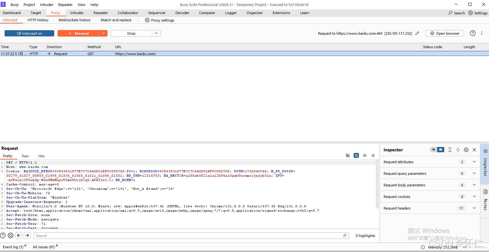Drop the intercepted request
This screenshot has width=489, height=252.
[x=131, y=33]
